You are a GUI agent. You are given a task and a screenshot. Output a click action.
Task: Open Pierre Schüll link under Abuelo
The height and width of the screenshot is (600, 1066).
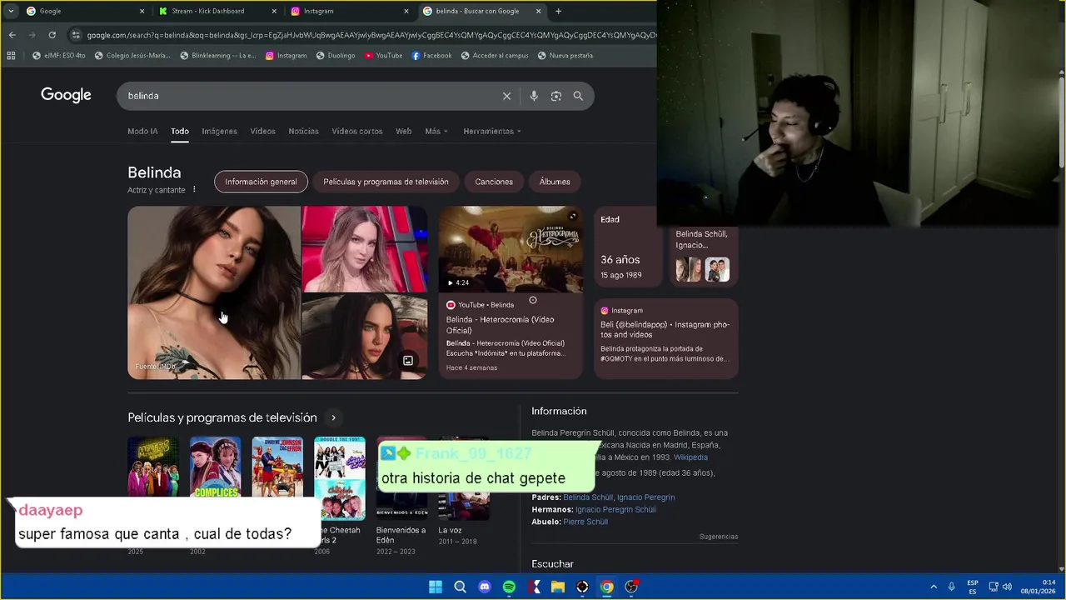[x=585, y=522]
